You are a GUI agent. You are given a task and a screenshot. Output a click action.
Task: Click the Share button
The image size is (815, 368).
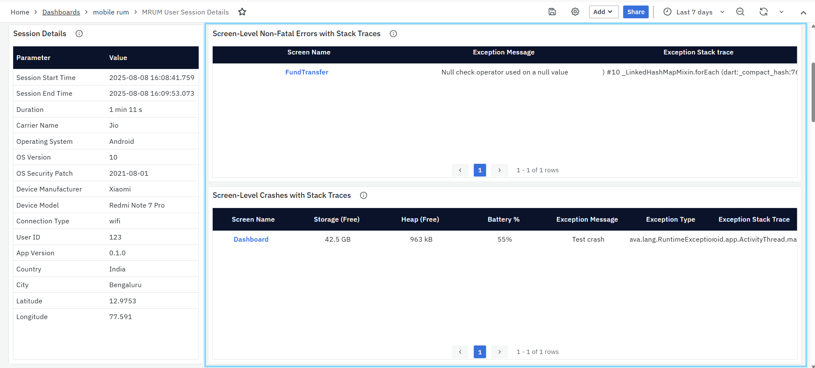(635, 12)
